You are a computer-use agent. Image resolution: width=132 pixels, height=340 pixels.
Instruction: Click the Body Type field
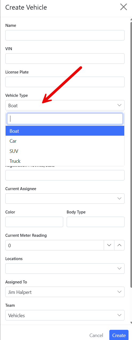point(95,222)
